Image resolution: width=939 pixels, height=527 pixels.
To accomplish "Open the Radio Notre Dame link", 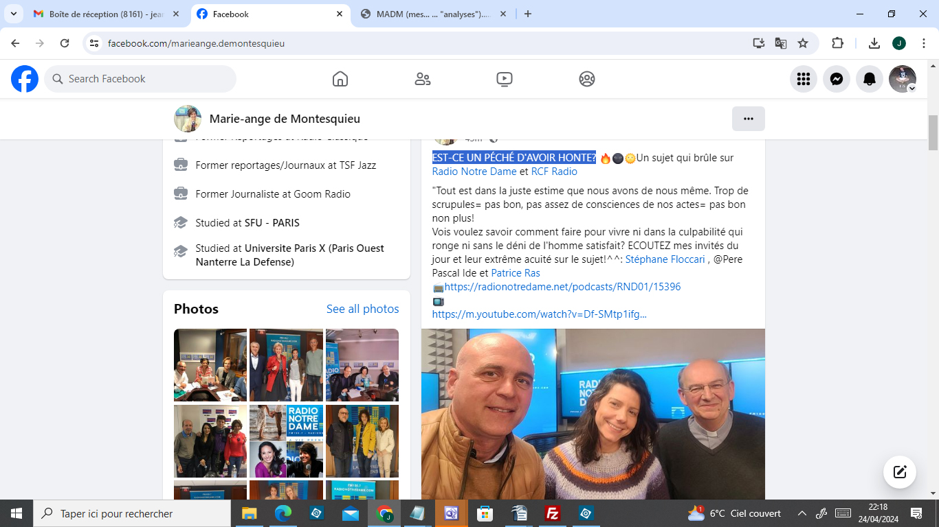I will pyautogui.click(x=474, y=172).
